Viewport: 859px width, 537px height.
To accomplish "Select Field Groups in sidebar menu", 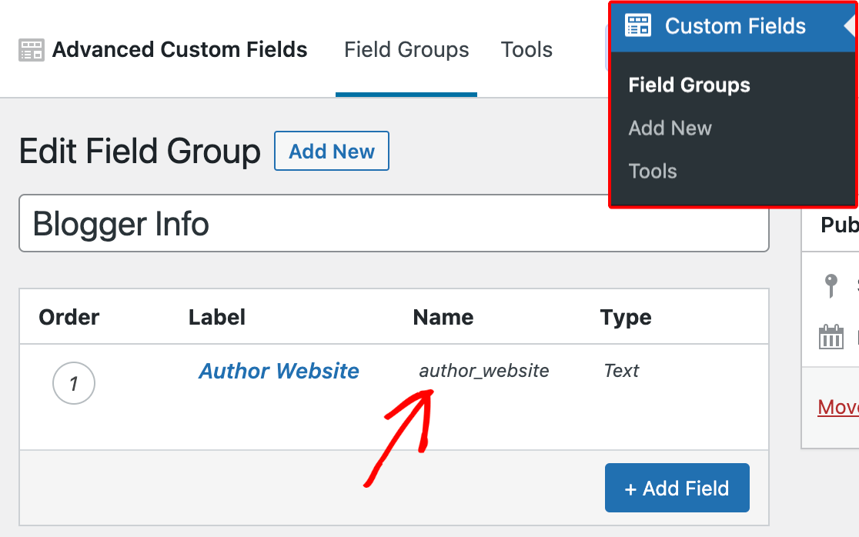I will (x=689, y=85).
